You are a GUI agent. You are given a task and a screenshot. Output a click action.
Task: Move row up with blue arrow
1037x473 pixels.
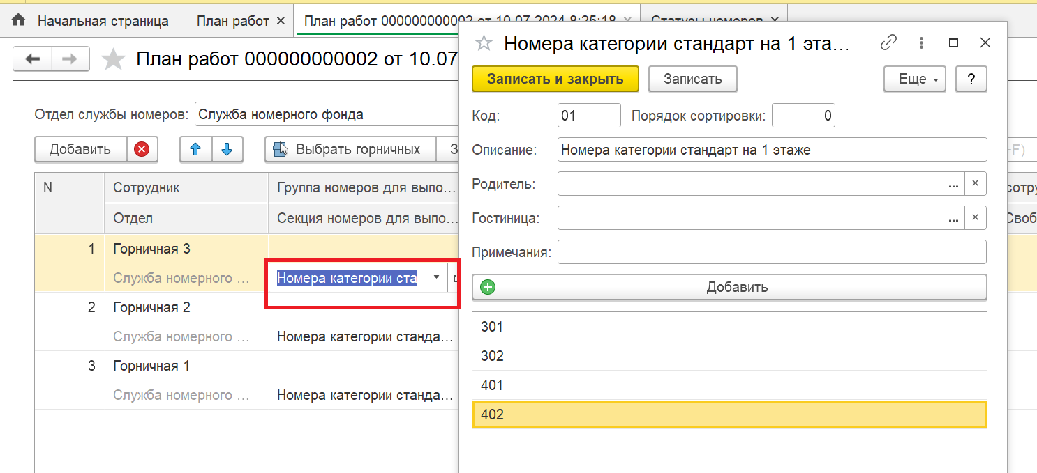(196, 149)
